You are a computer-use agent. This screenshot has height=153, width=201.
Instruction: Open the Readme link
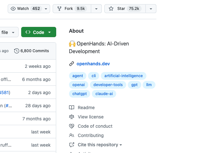tap(86, 108)
